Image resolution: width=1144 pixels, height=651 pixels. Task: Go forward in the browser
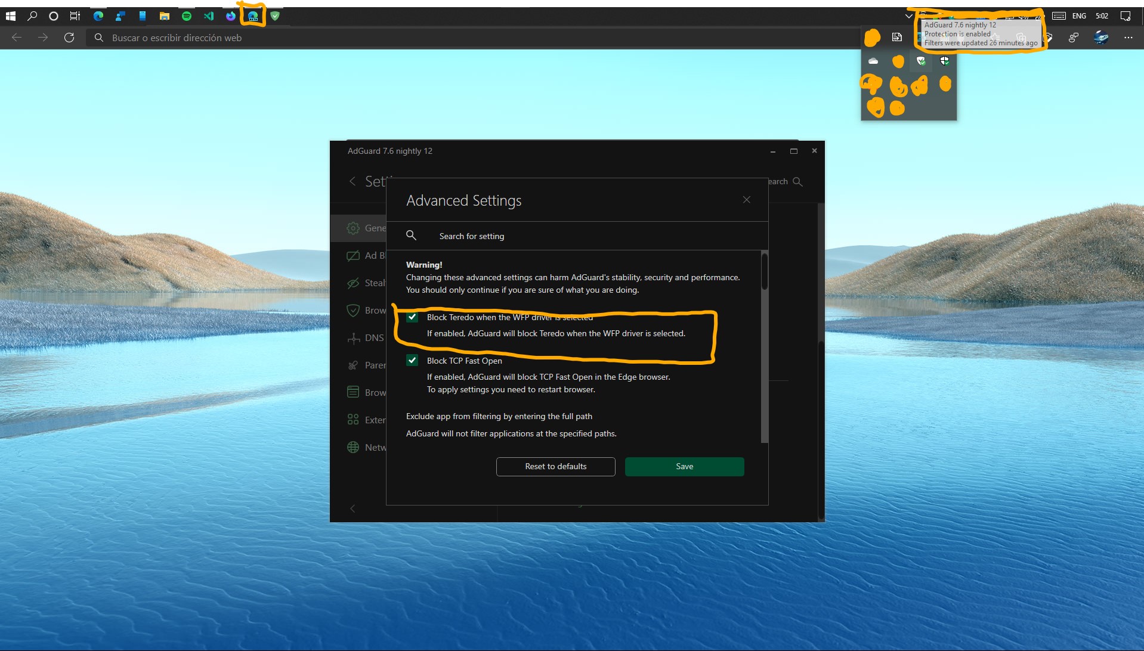coord(43,38)
